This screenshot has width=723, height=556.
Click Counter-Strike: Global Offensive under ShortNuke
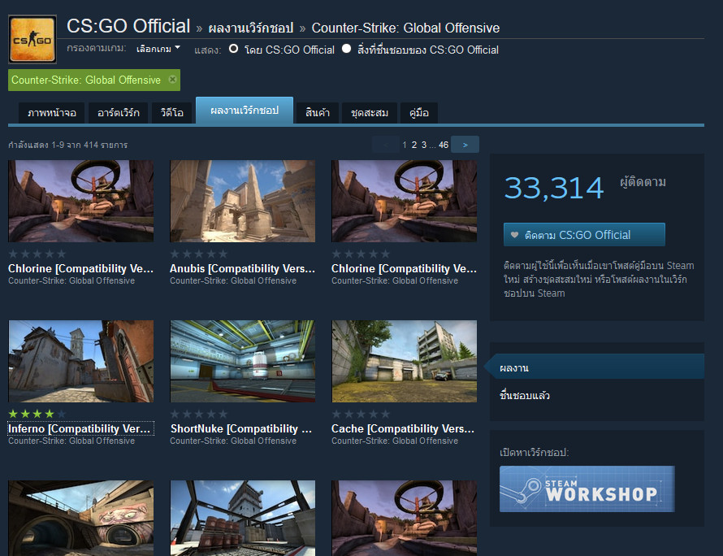[233, 441]
